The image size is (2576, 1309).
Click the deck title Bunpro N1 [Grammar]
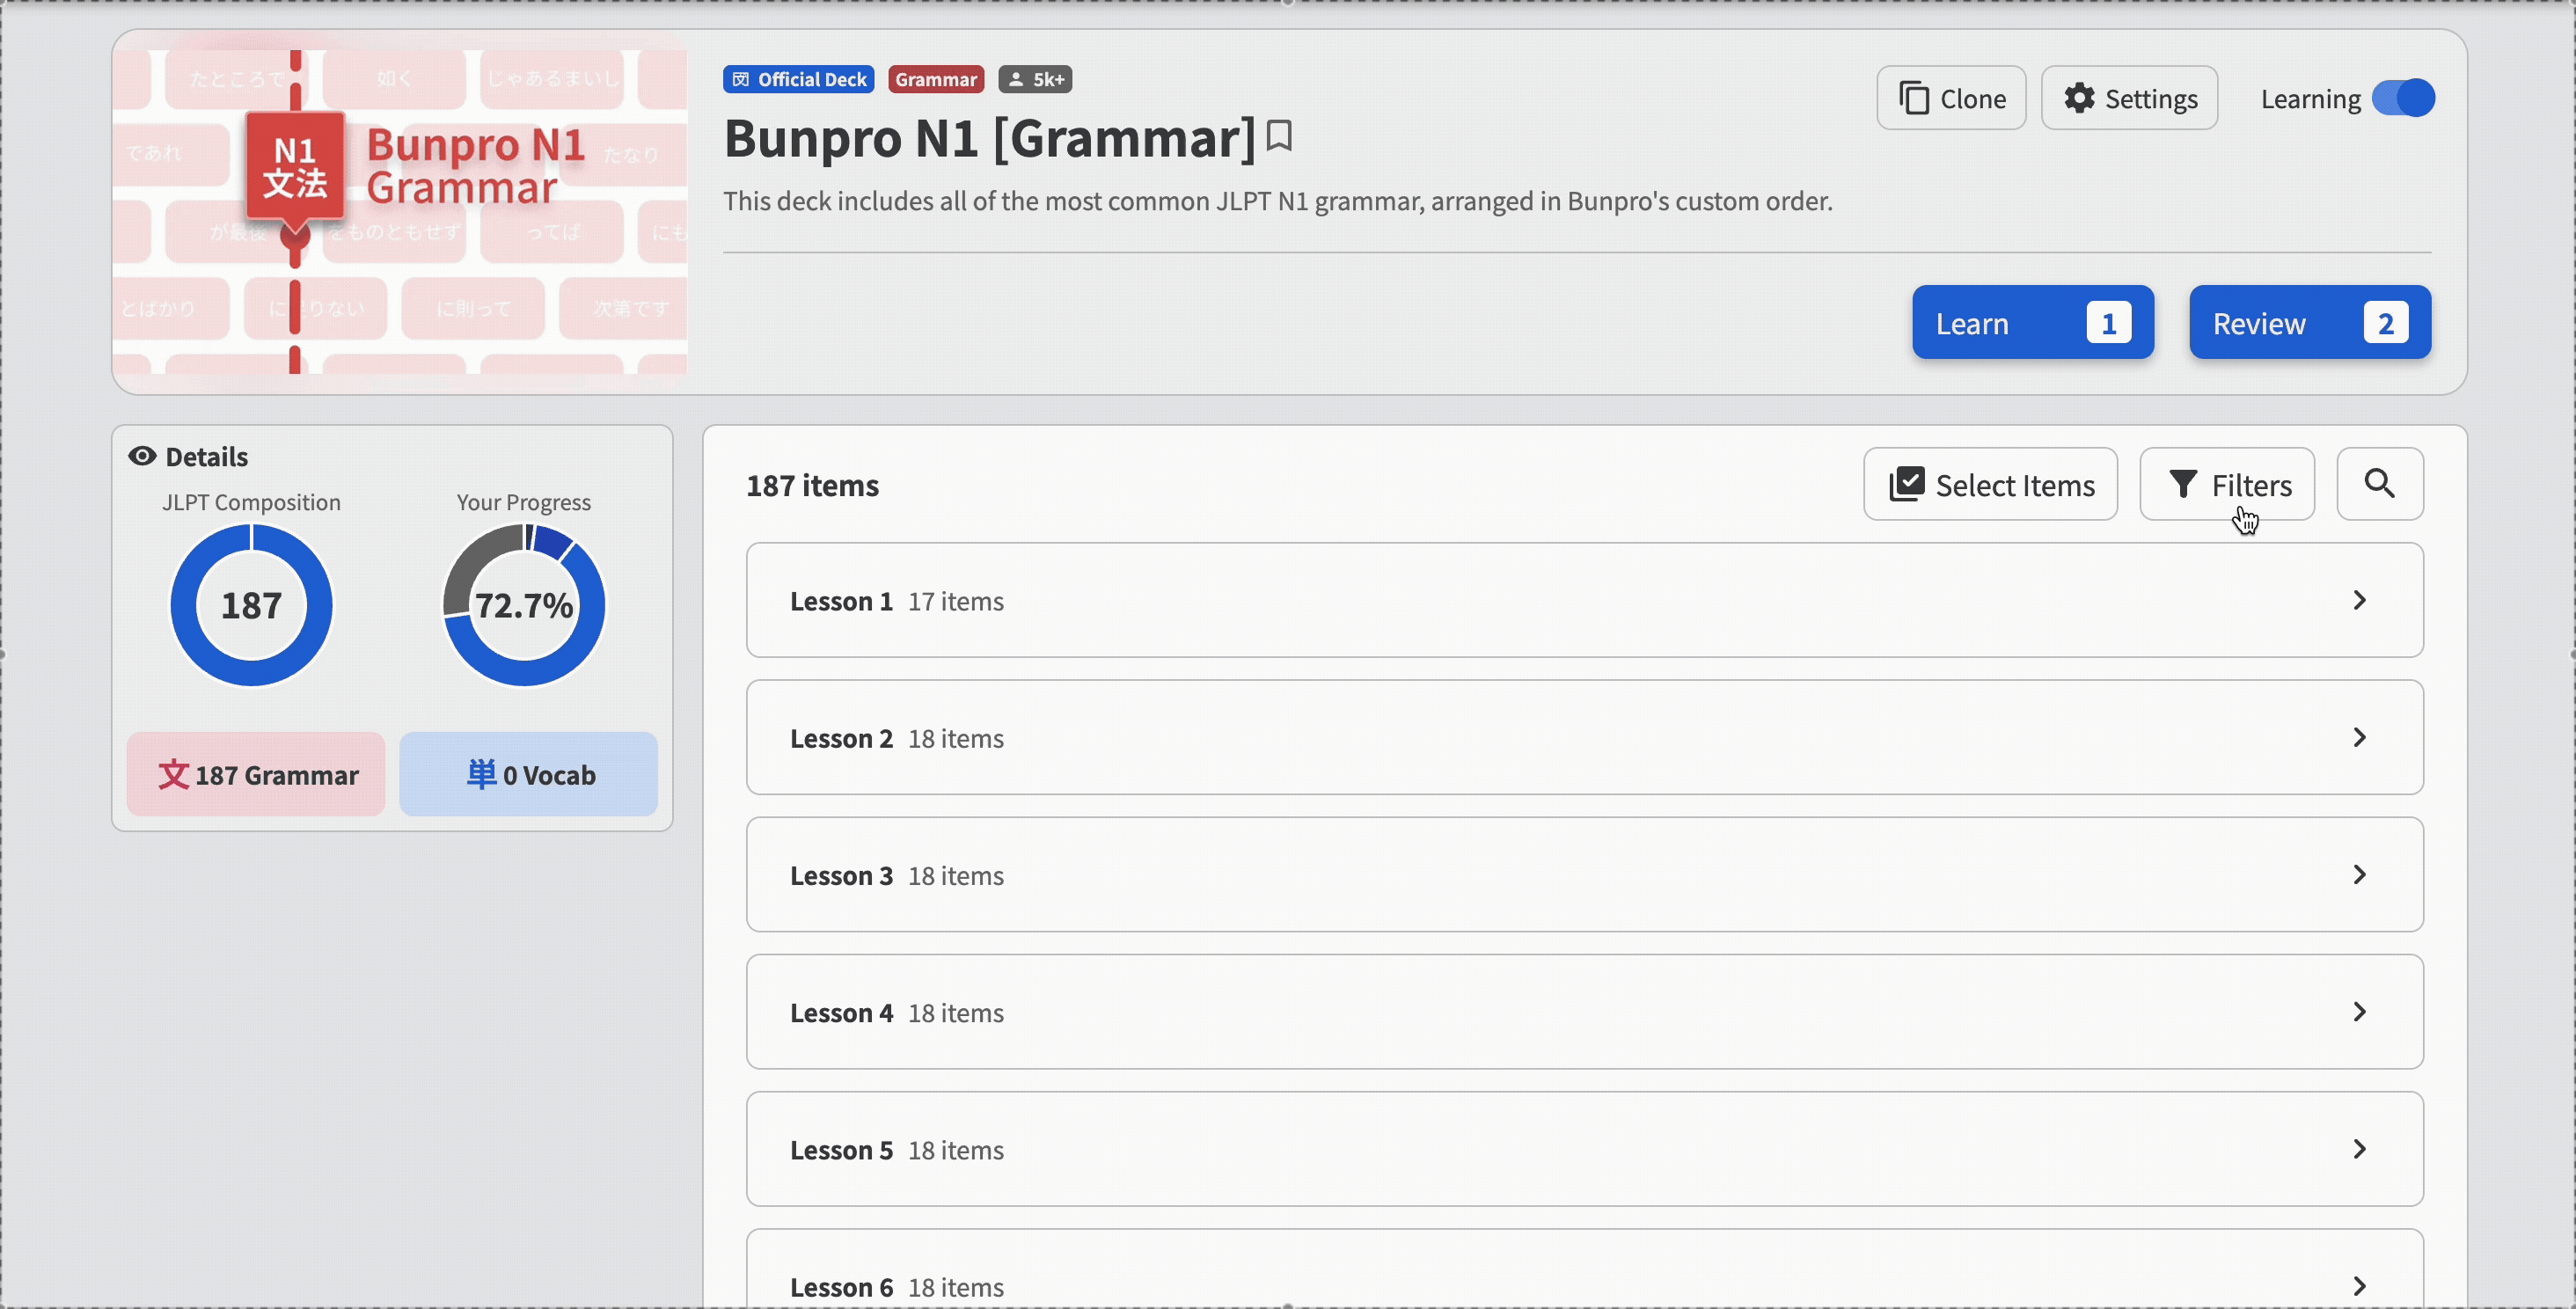point(989,138)
